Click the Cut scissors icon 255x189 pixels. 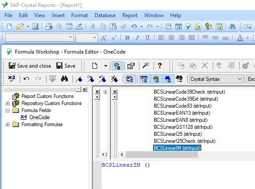click(x=92, y=26)
